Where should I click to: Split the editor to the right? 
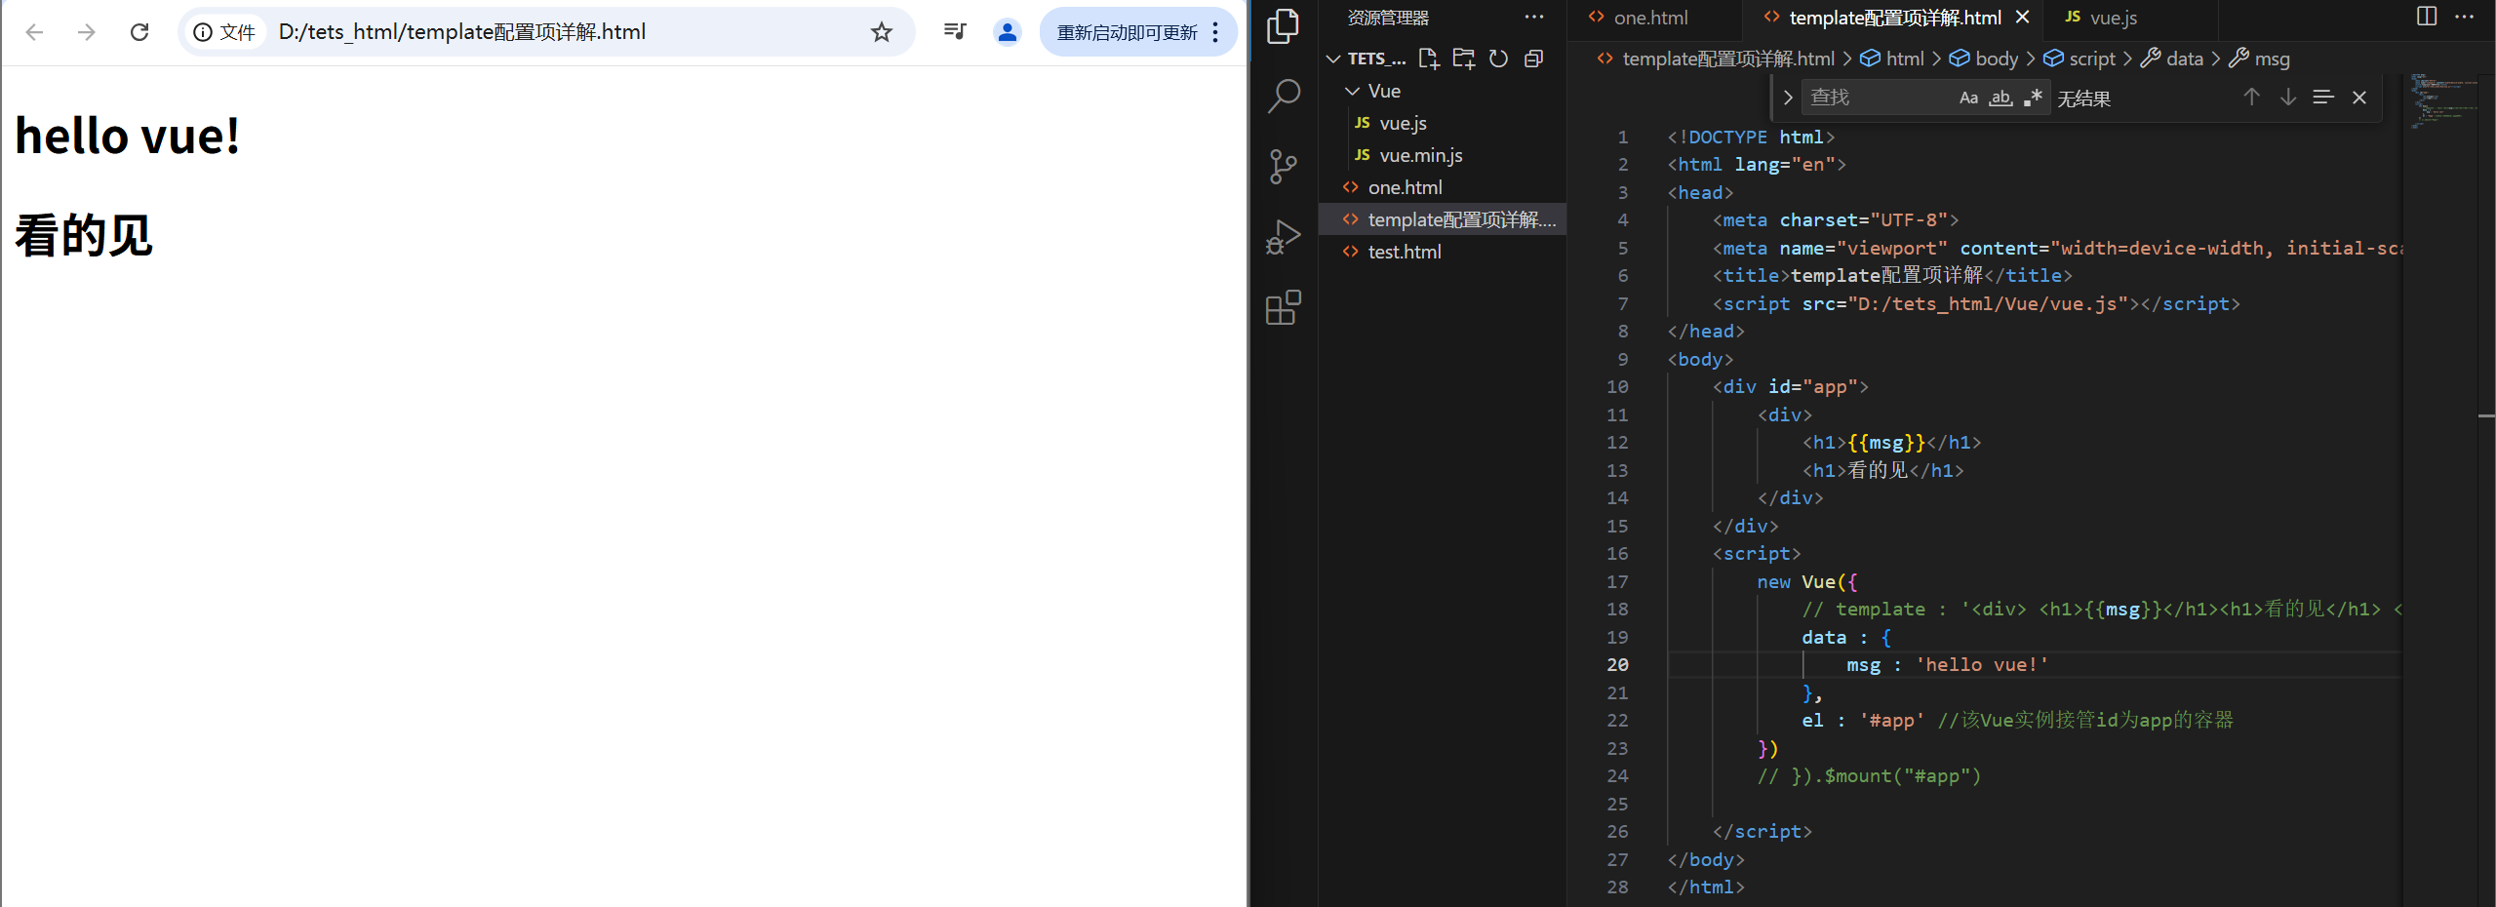pyautogui.click(x=2427, y=17)
